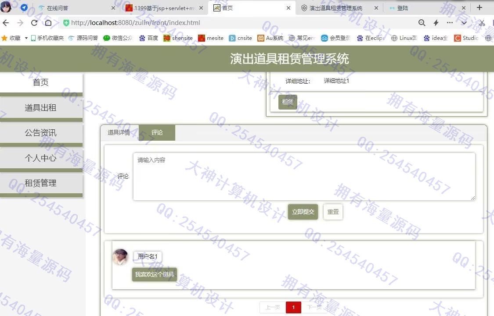Open 公告资讯 in the left sidebar
This screenshot has width=494, height=316.
[41, 133]
